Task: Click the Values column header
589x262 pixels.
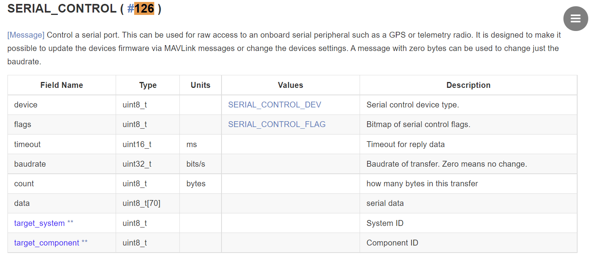Action: tap(290, 85)
